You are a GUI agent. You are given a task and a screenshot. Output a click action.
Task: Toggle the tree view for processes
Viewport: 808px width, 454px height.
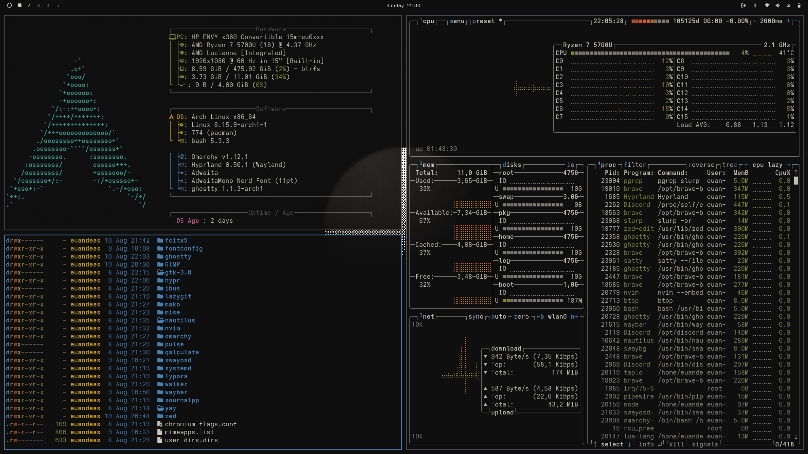pos(730,165)
